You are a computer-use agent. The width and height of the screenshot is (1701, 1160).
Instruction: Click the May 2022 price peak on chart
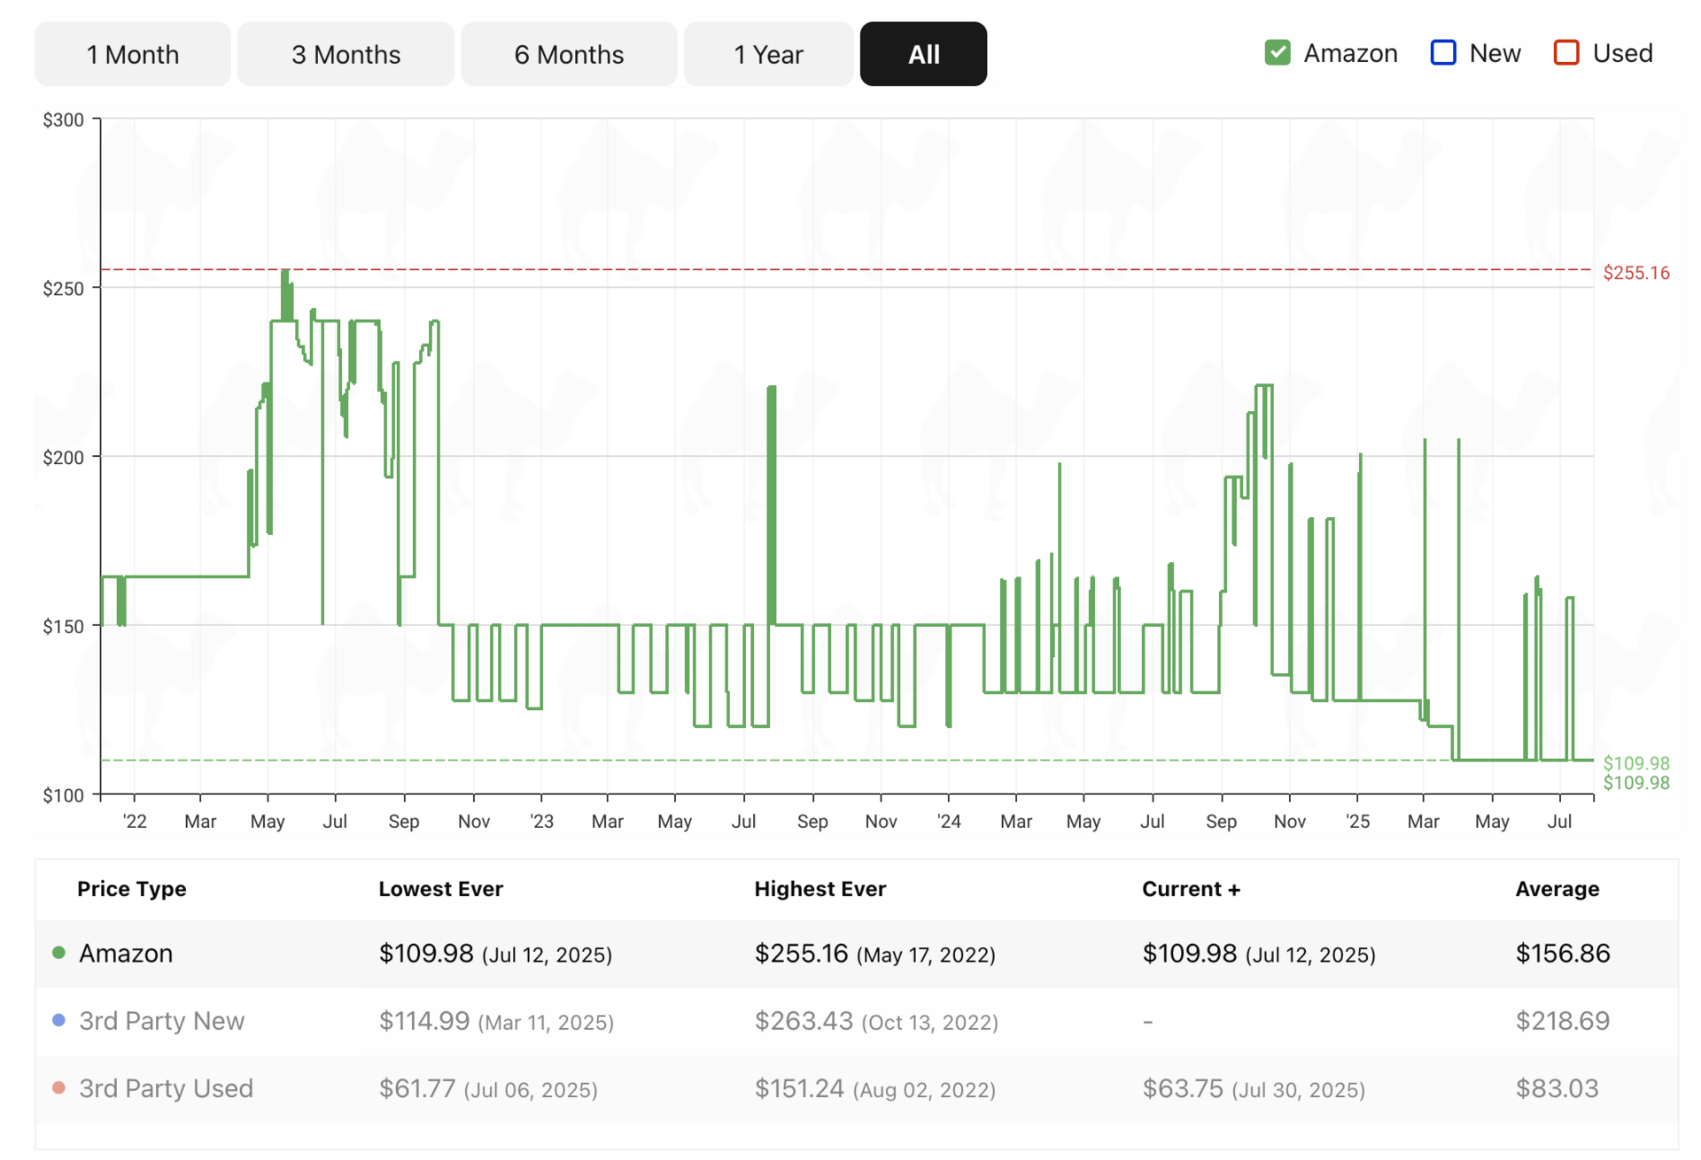(284, 272)
